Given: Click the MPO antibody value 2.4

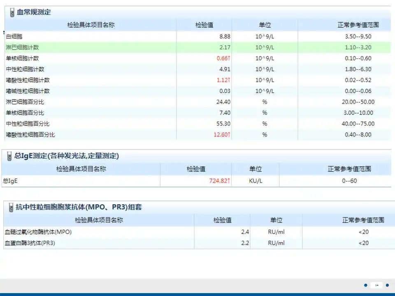Looking at the screenshot, I should point(245,232).
